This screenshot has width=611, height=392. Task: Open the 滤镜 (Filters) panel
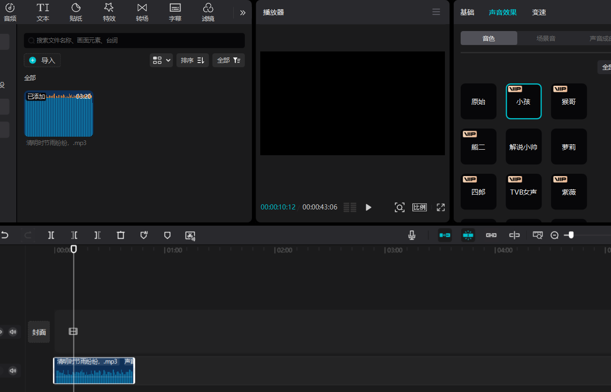pos(208,12)
